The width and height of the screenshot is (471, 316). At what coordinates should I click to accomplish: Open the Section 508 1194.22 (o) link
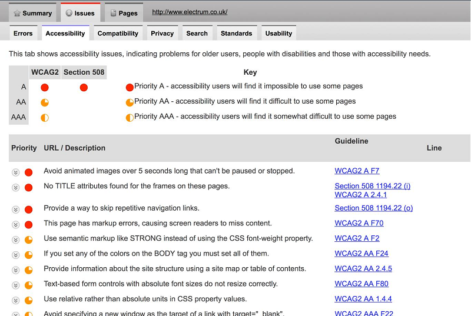coord(374,208)
